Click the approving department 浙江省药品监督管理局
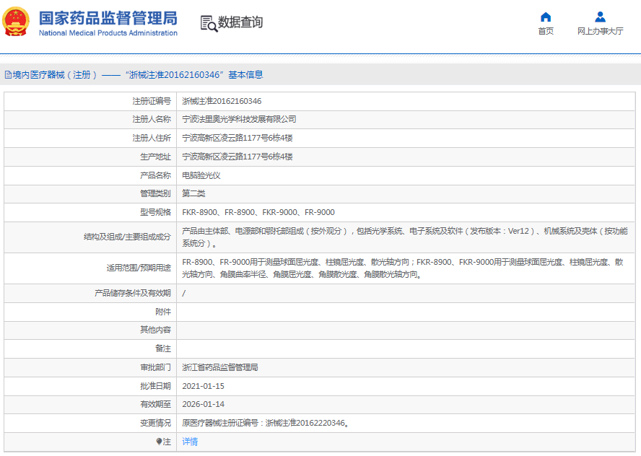The image size is (641, 456). [219, 367]
